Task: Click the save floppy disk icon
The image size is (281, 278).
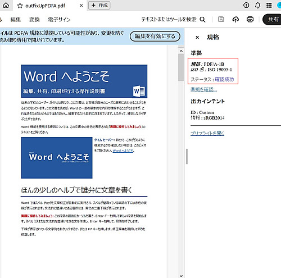Action: pyautogui.click(x=221, y=19)
